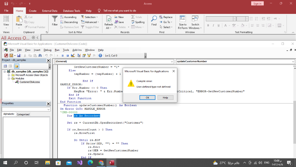Click the font color A swatch
Screen dimensions: 296x167
click(x=225, y=25)
